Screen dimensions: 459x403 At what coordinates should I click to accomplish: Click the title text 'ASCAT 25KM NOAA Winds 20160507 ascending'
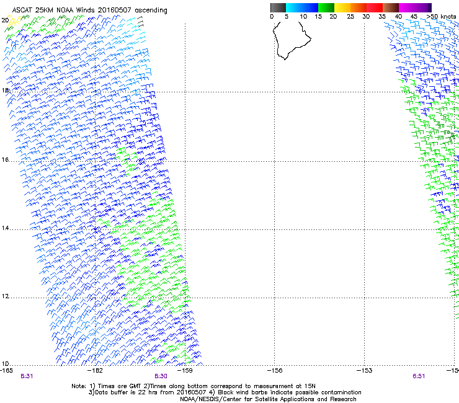pyautogui.click(x=89, y=10)
